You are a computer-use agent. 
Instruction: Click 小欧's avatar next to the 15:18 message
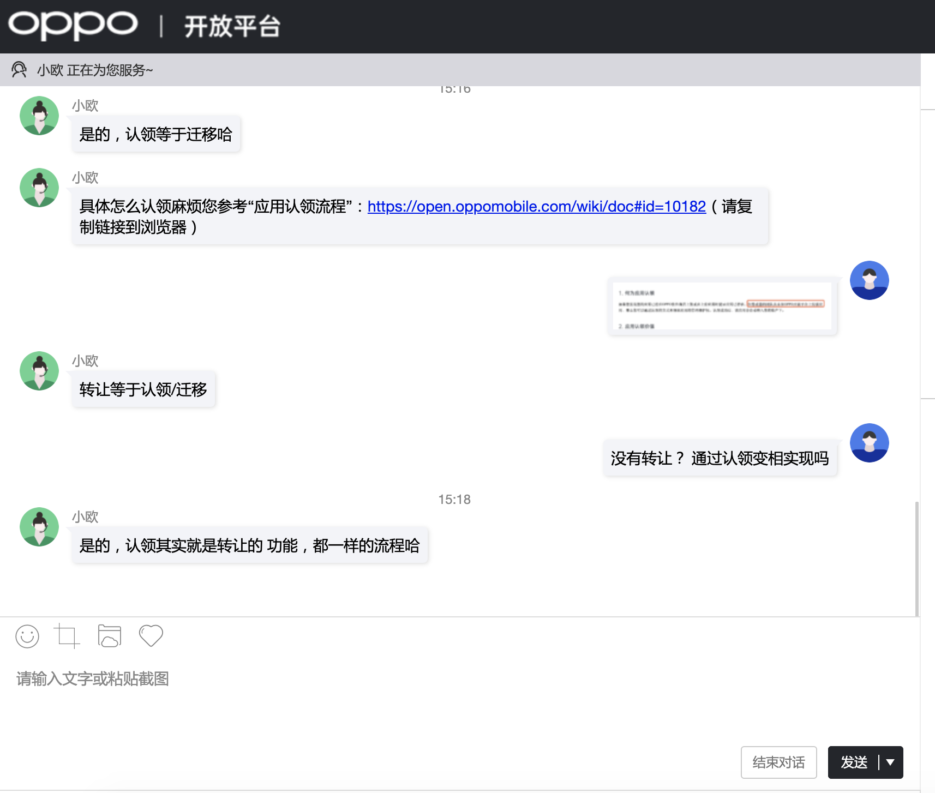tap(39, 526)
